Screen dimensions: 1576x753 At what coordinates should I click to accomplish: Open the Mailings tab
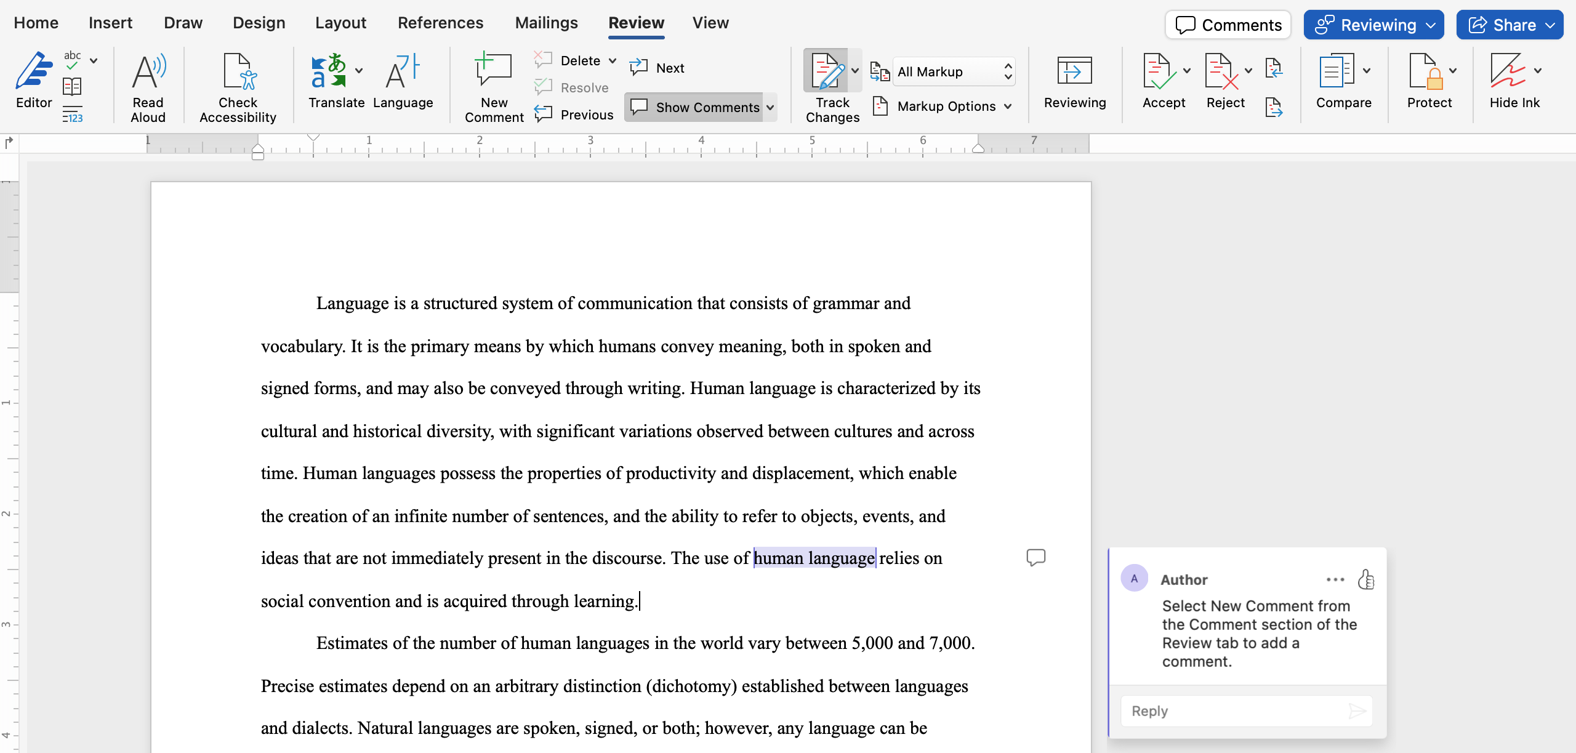[x=546, y=23]
